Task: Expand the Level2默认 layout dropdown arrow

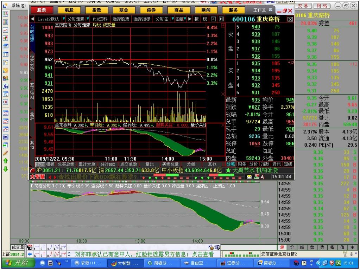Action: coord(64,19)
